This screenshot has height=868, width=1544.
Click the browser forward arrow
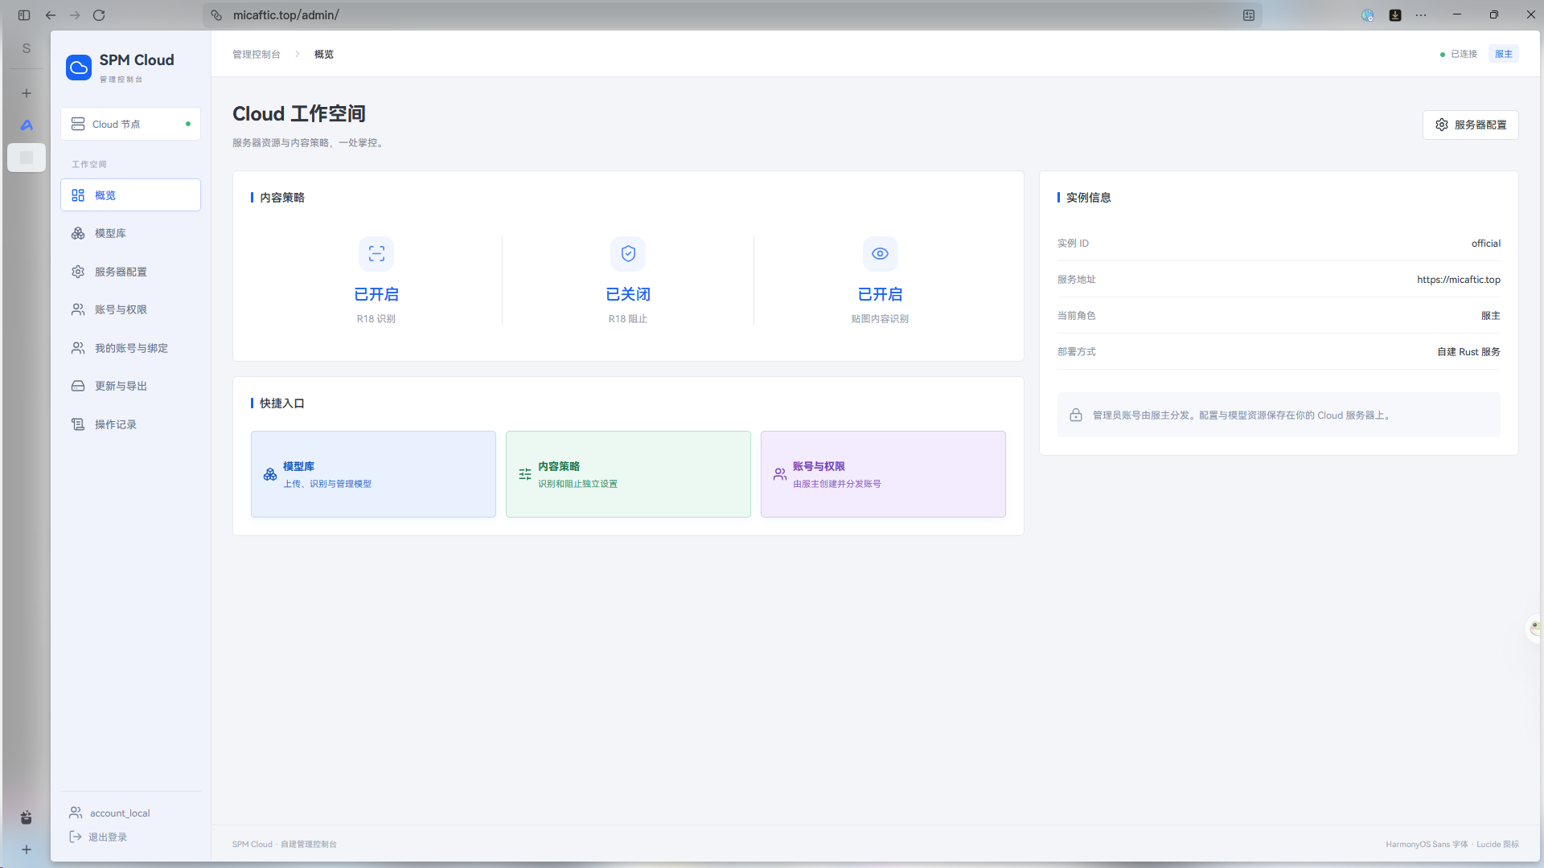(75, 15)
